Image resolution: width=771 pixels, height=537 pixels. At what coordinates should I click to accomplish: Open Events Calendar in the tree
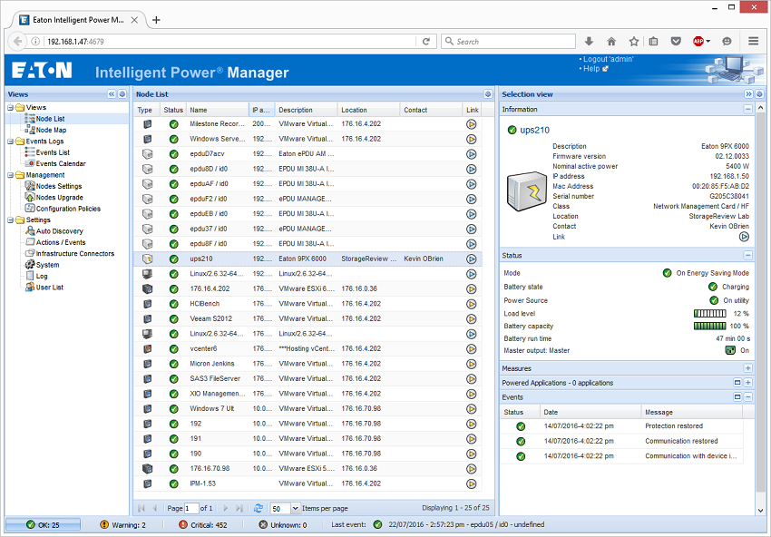(x=61, y=164)
